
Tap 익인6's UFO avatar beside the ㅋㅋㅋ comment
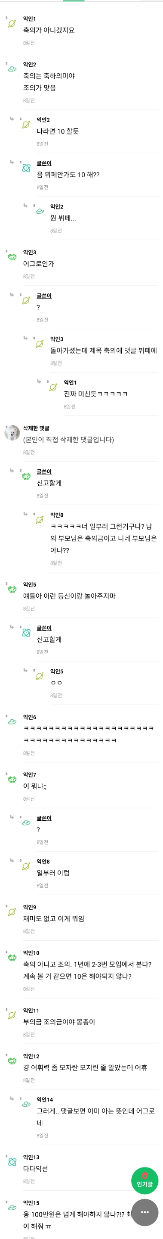point(12,721)
